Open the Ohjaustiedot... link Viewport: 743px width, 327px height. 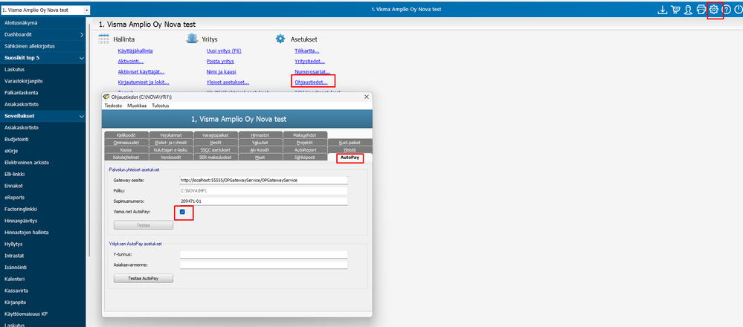pos(312,82)
